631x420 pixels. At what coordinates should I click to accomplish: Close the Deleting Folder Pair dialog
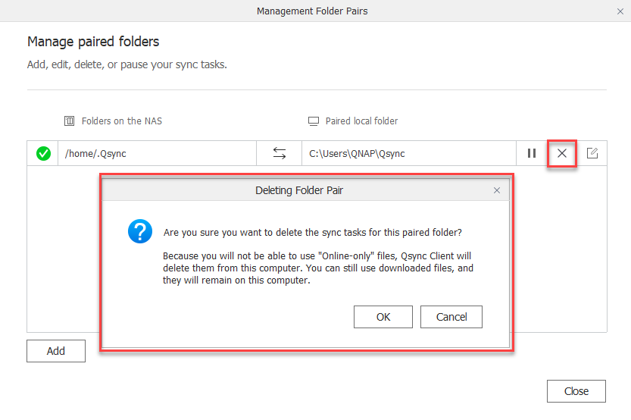(x=497, y=190)
